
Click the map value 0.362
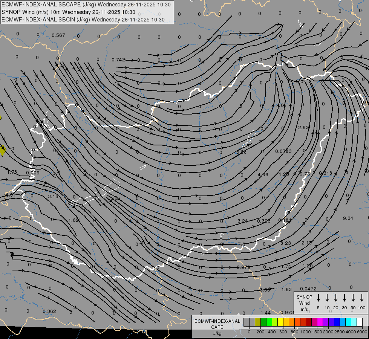(x=49, y=312)
